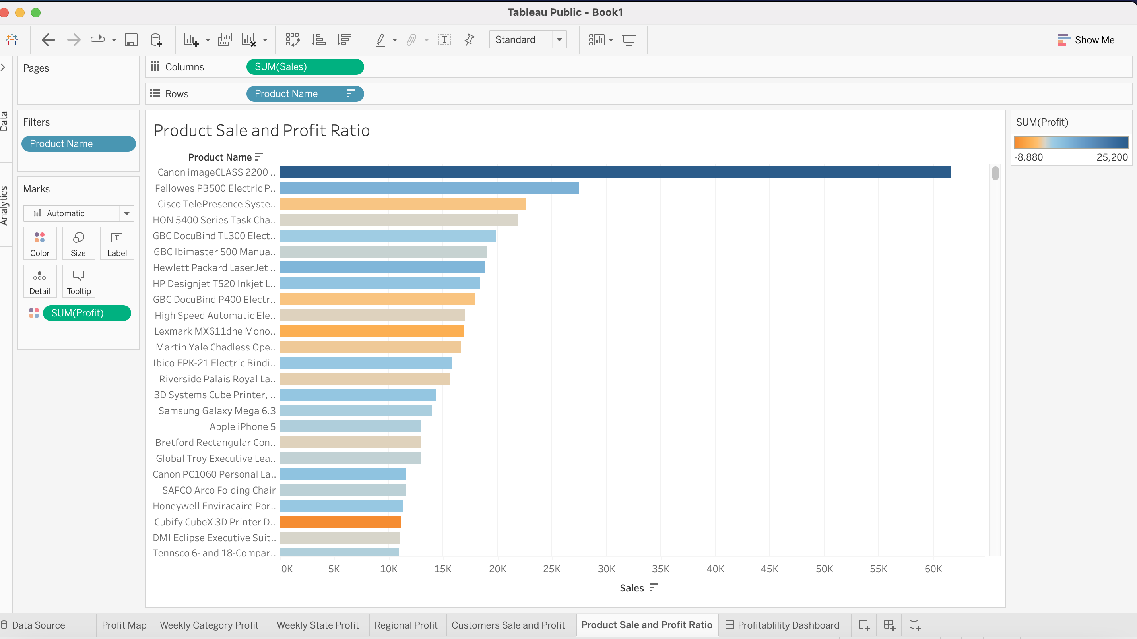The width and height of the screenshot is (1137, 639).
Task: Click the Duplicate sheet icon
Action: [x=225, y=40]
